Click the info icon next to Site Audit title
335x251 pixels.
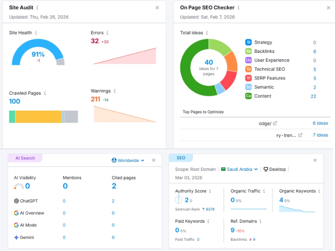tap(37, 8)
